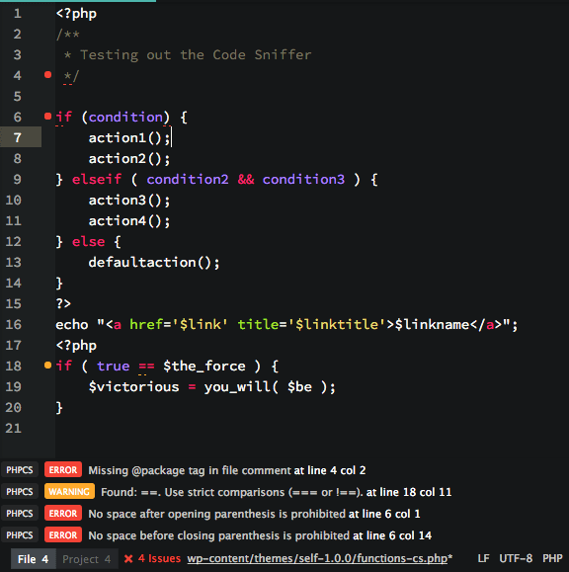Change the LF line ending setting
This screenshot has width=569, height=572.
[x=483, y=558]
